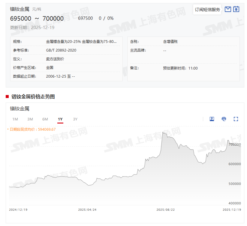Select the active 1Y range tab
Viewport: 247px width, 226px height.
(60, 119)
